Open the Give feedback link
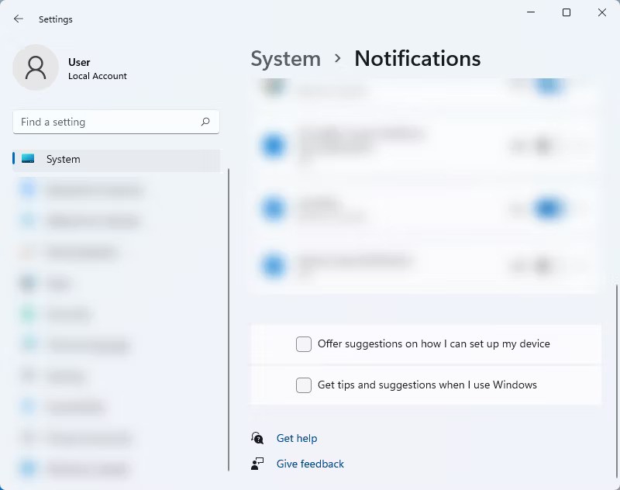 [310, 464]
